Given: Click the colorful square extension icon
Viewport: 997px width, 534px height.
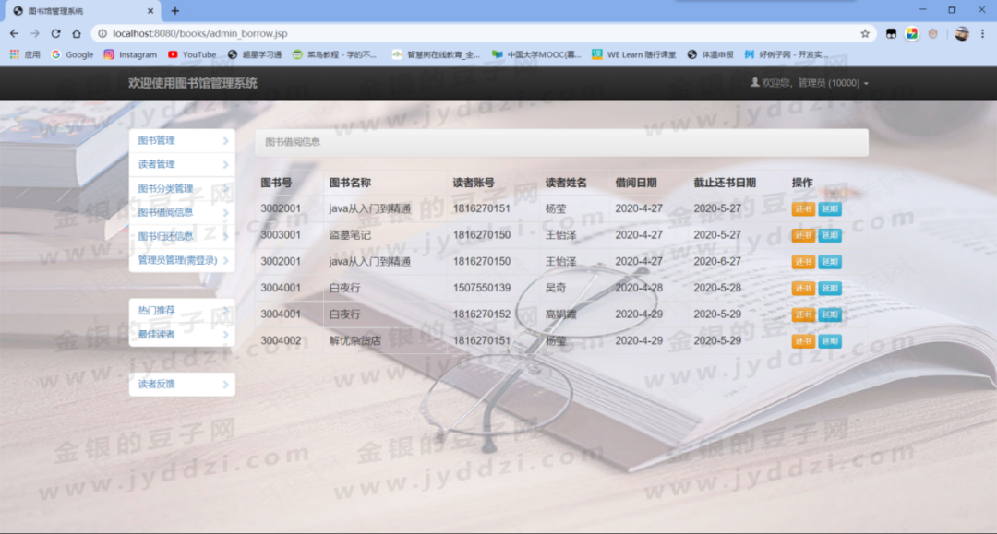Looking at the screenshot, I should [x=912, y=33].
